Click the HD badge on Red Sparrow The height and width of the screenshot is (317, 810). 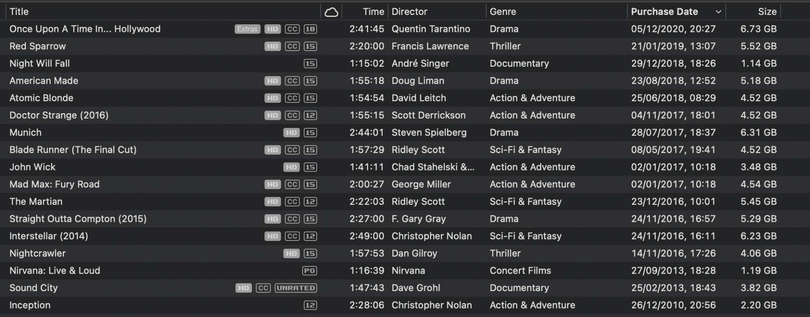point(273,47)
